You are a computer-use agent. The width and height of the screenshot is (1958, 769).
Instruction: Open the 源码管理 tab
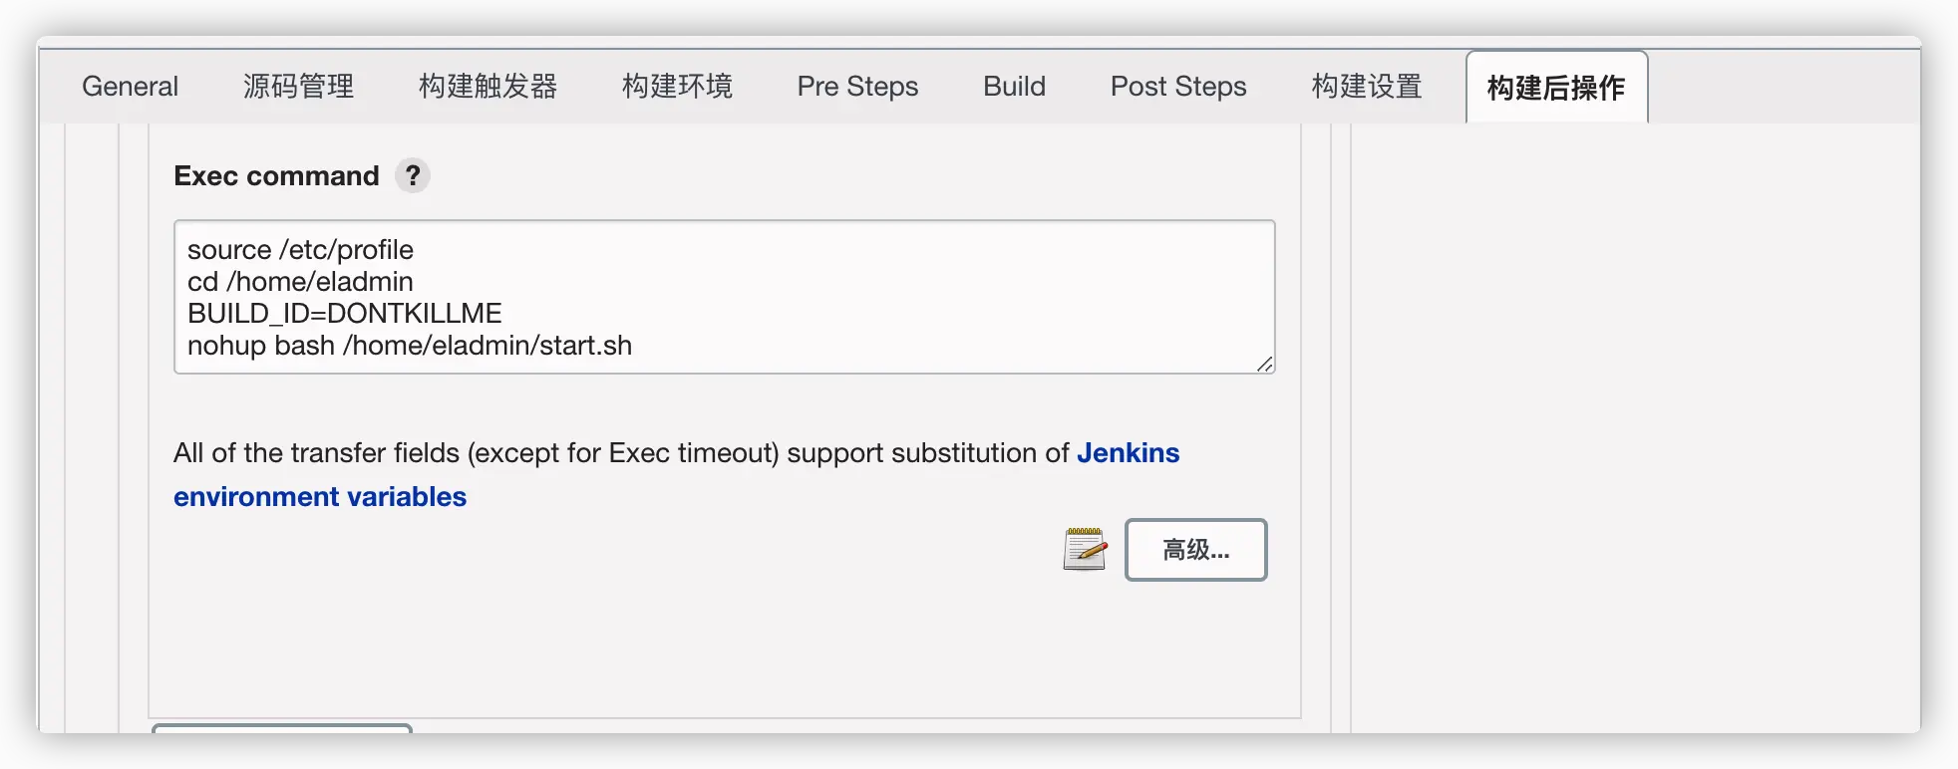pos(298,87)
